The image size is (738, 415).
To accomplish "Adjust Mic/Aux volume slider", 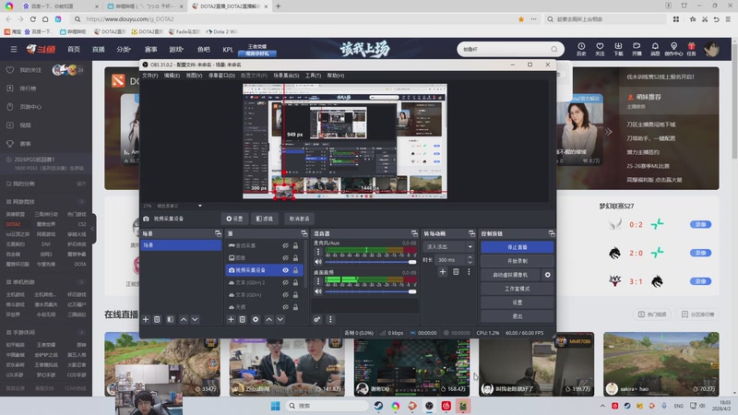I will [x=371, y=262].
